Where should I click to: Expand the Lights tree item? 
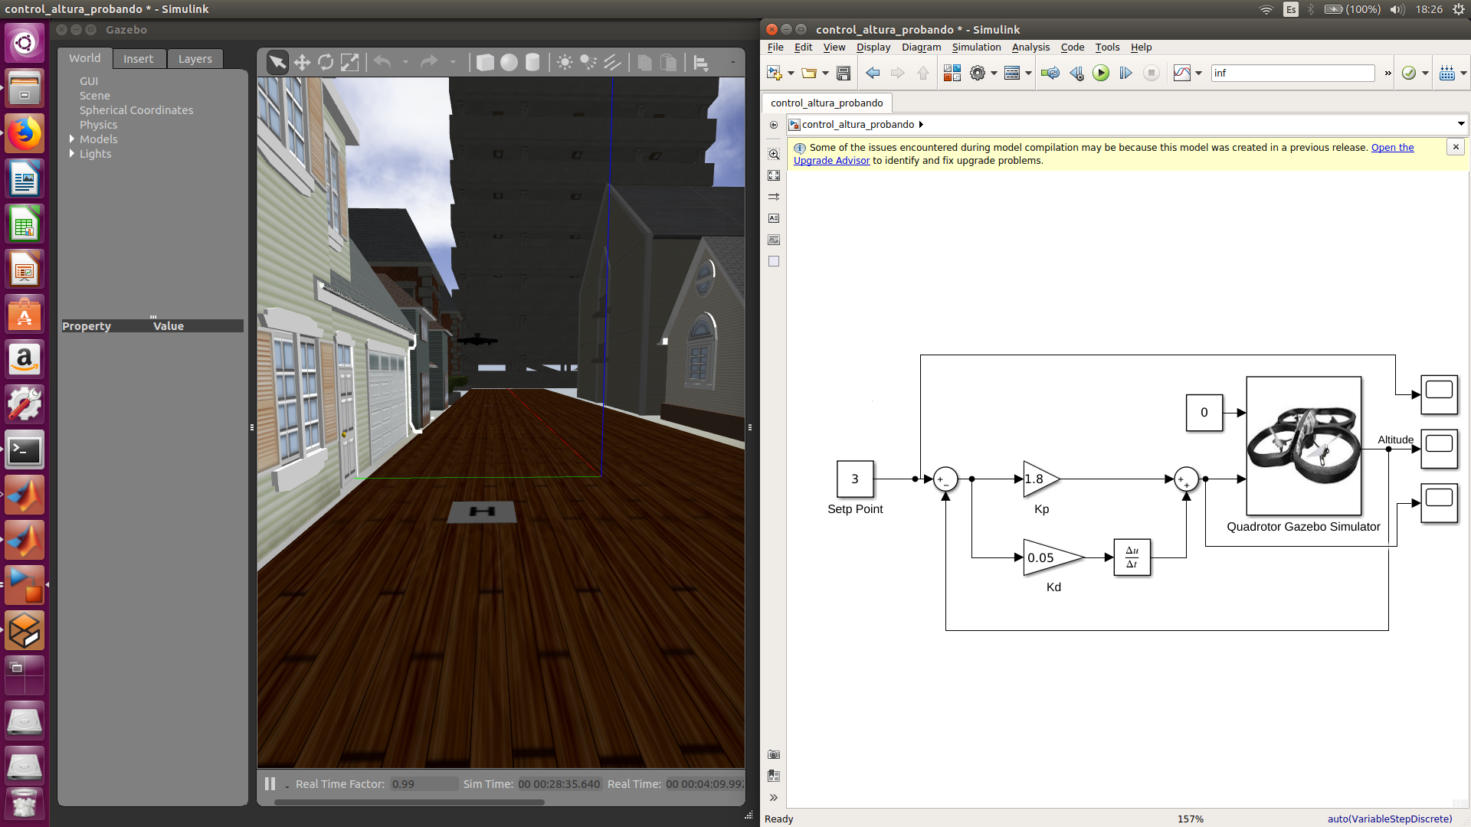(72, 154)
